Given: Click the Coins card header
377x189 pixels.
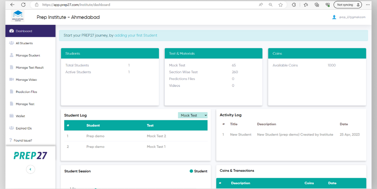Looking at the screenshot, I should [x=317, y=53].
